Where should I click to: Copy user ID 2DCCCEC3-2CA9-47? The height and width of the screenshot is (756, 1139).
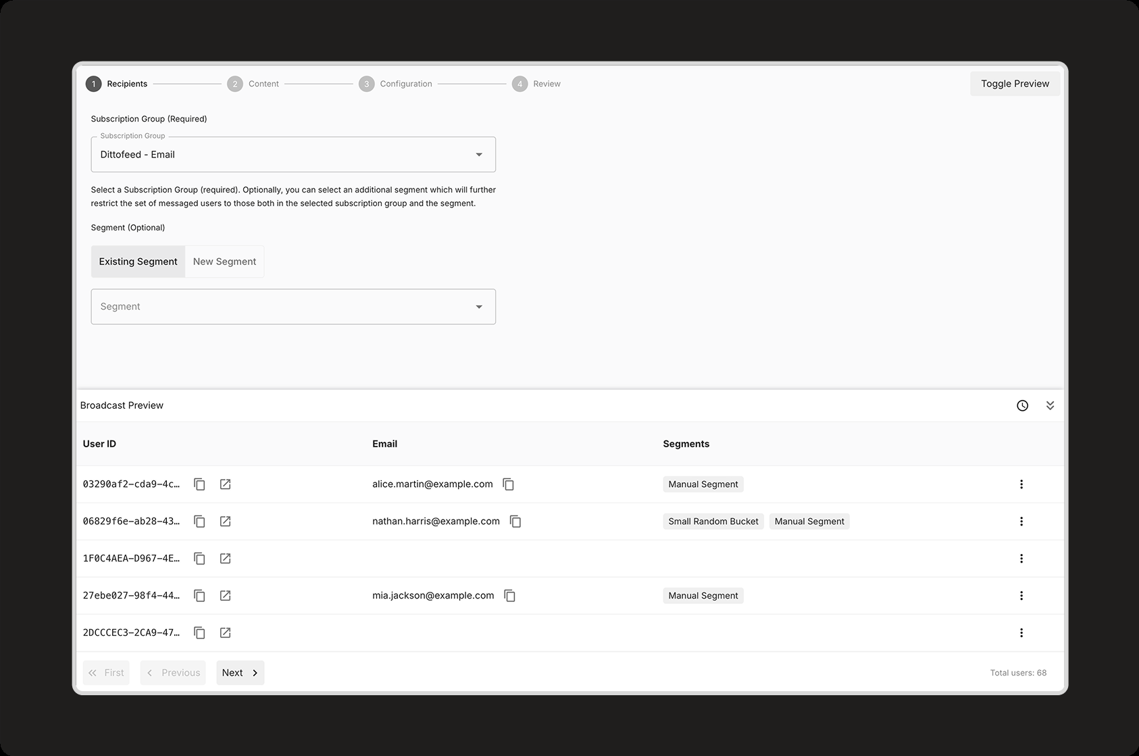tap(199, 633)
